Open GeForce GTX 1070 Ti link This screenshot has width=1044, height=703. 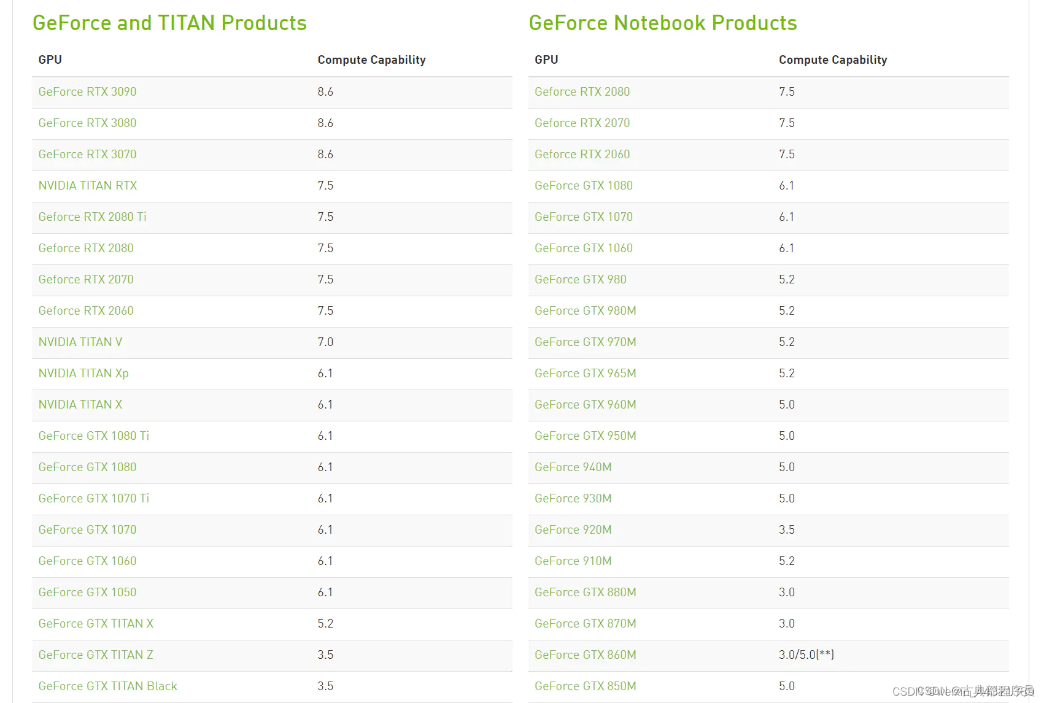click(x=94, y=499)
